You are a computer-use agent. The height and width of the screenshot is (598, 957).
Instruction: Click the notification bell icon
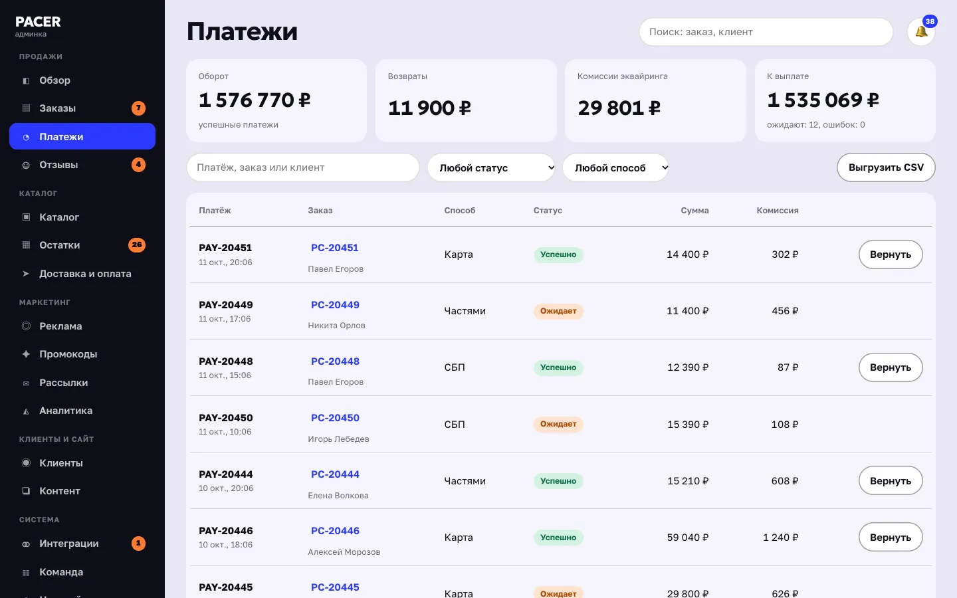(921, 32)
